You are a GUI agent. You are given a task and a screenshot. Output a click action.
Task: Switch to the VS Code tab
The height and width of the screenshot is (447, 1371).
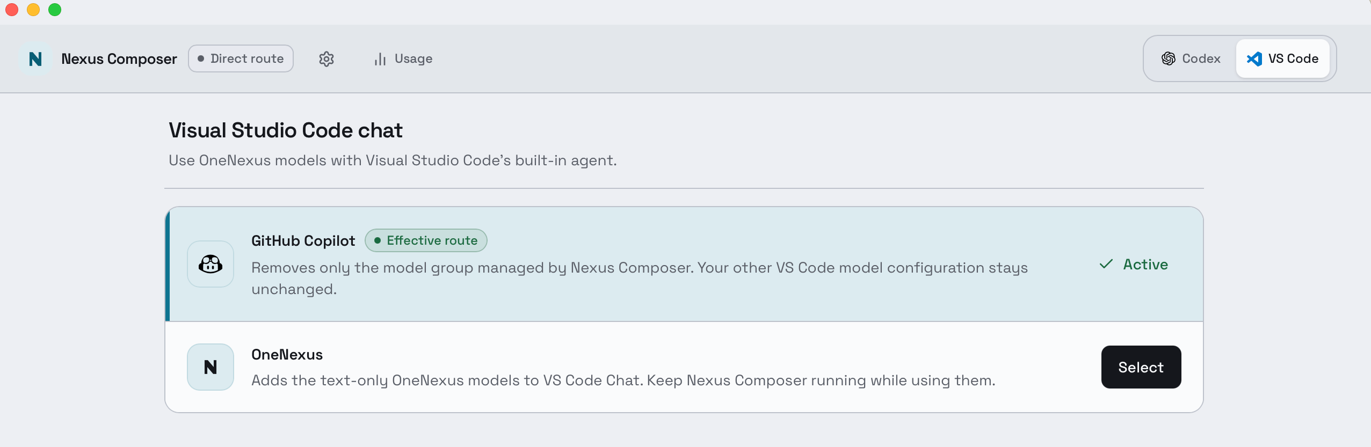click(1282, 58)
